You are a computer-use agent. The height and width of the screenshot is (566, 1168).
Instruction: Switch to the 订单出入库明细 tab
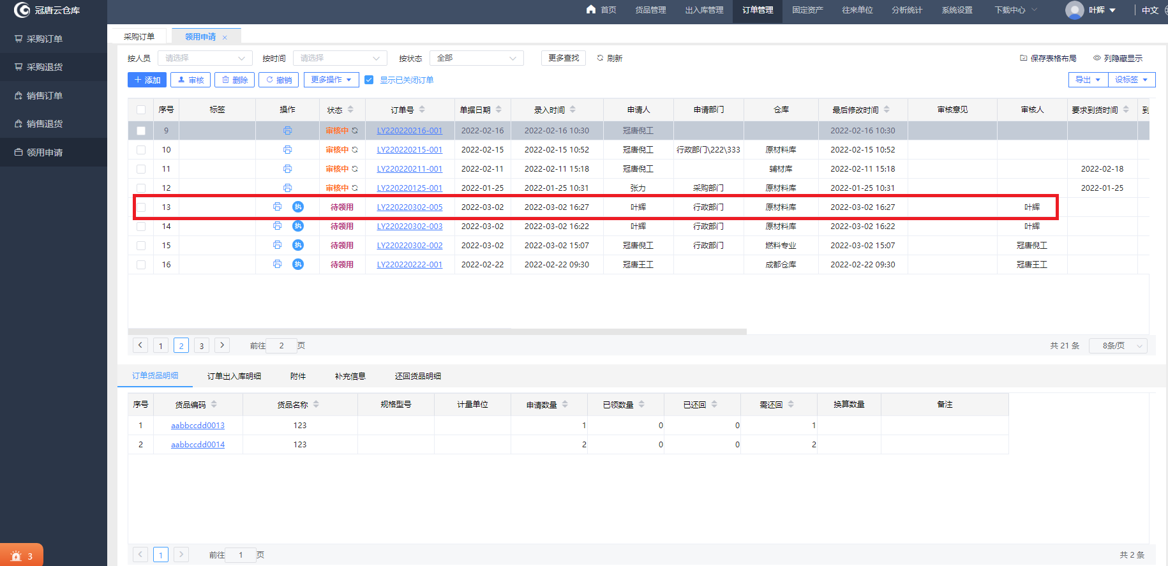pos(234,376)
